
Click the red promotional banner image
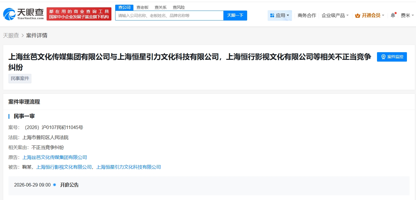[x=79, y=14]
